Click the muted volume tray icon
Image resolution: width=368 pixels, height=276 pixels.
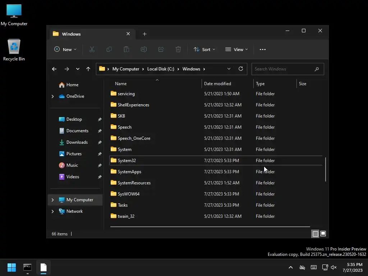pos(333,267)
